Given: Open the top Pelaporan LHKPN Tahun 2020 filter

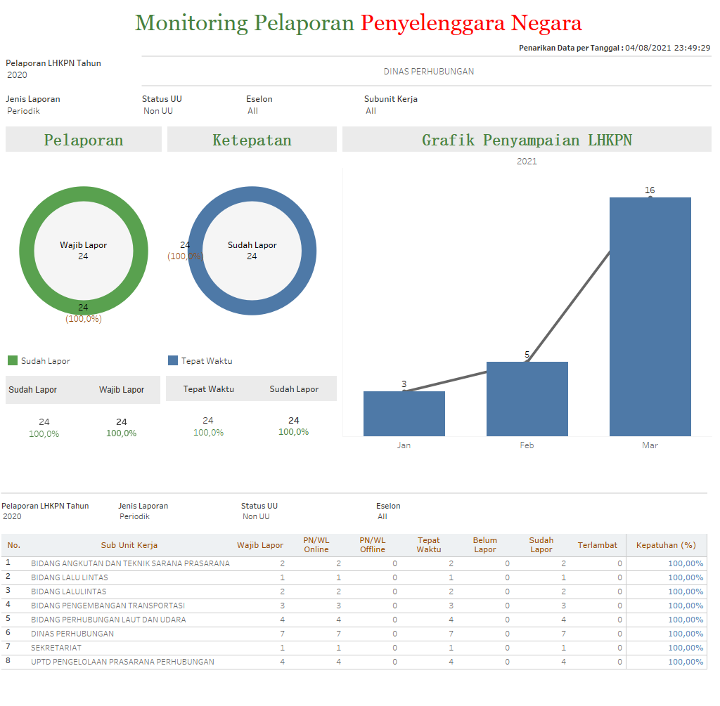Looking at the screenshot, I should coord(18,75).
